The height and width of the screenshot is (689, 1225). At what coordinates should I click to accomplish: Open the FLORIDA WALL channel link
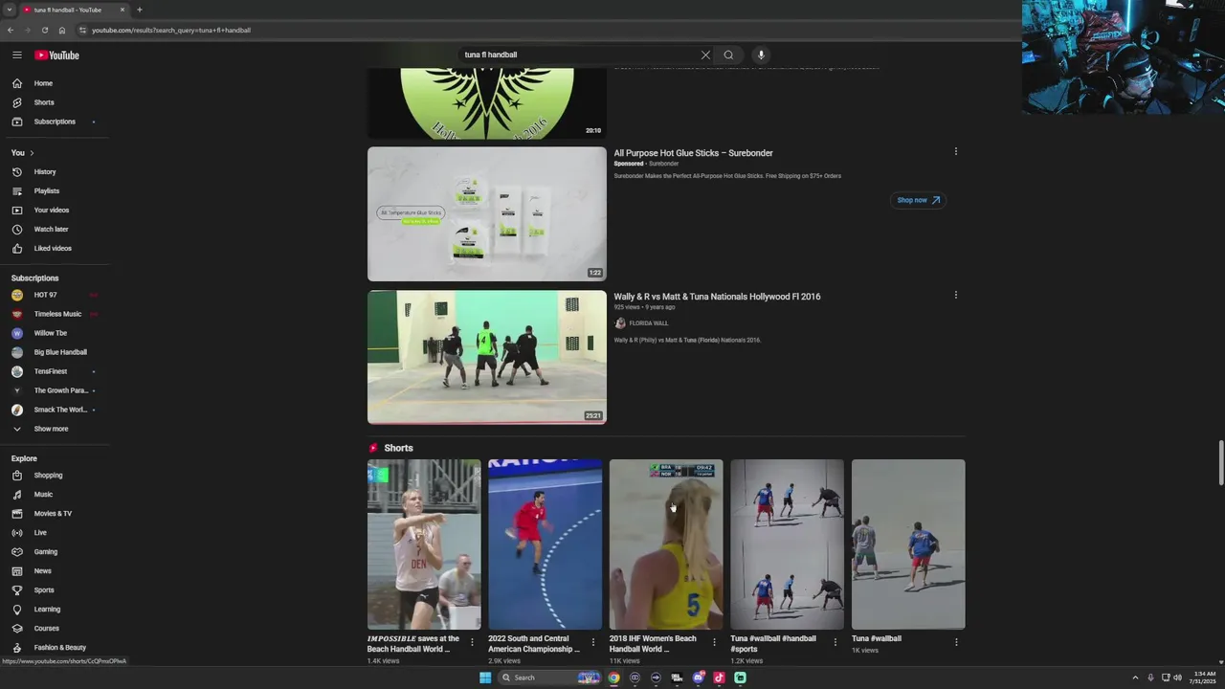point(649,323)
